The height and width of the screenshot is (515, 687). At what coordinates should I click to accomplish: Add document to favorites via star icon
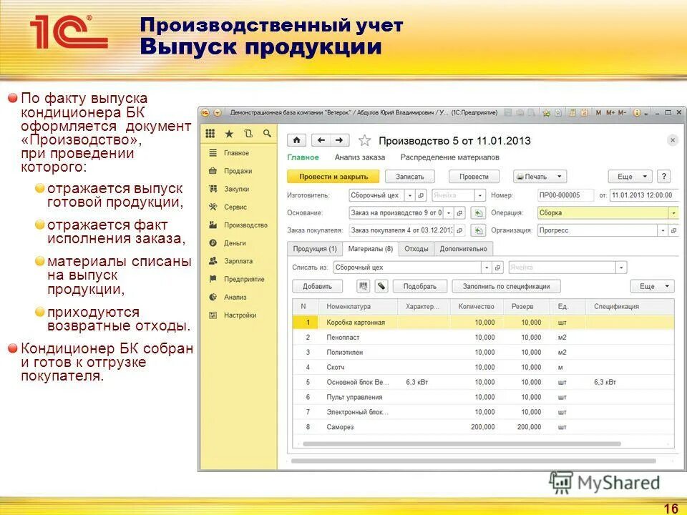(364, 142)
